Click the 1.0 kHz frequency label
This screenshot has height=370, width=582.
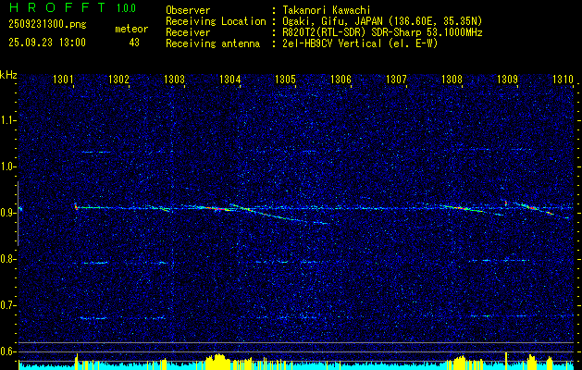pos(8,167)
